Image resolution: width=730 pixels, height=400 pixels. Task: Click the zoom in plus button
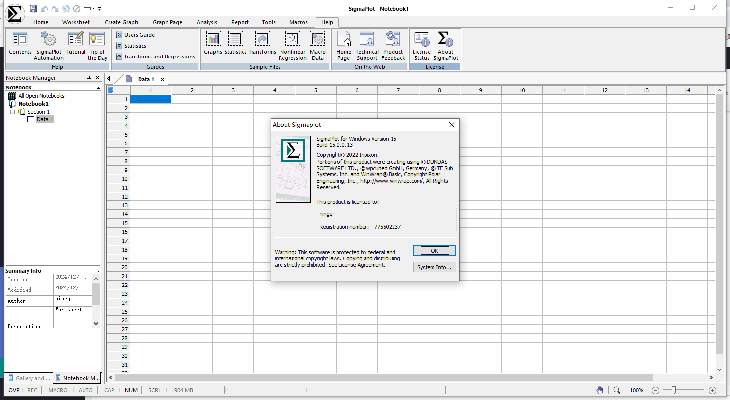click(x=713, y=390)
